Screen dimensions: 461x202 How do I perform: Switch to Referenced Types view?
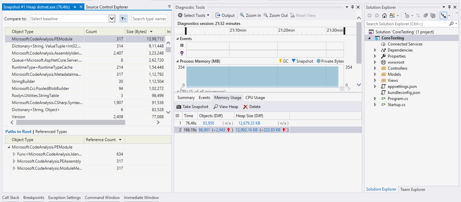51,132
